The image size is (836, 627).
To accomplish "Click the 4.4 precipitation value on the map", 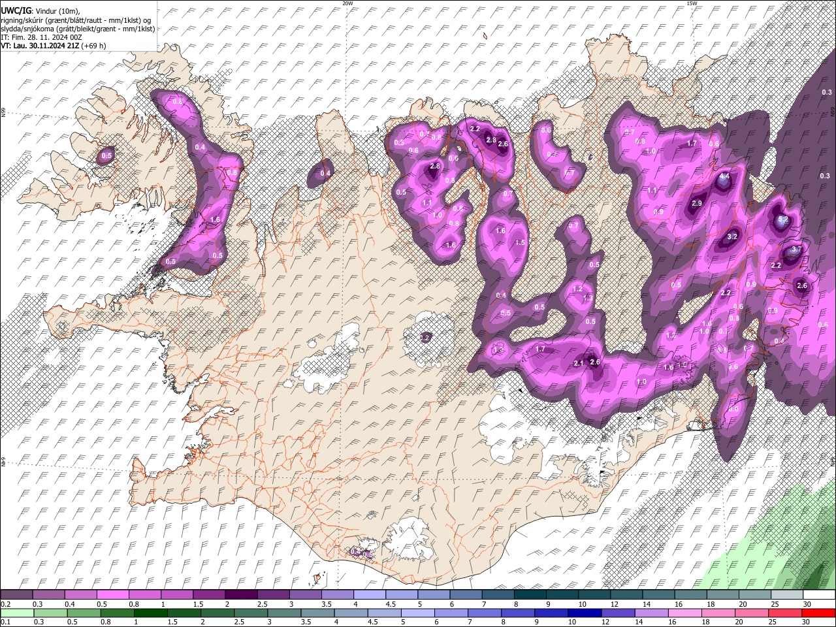I will pos(724,177).
